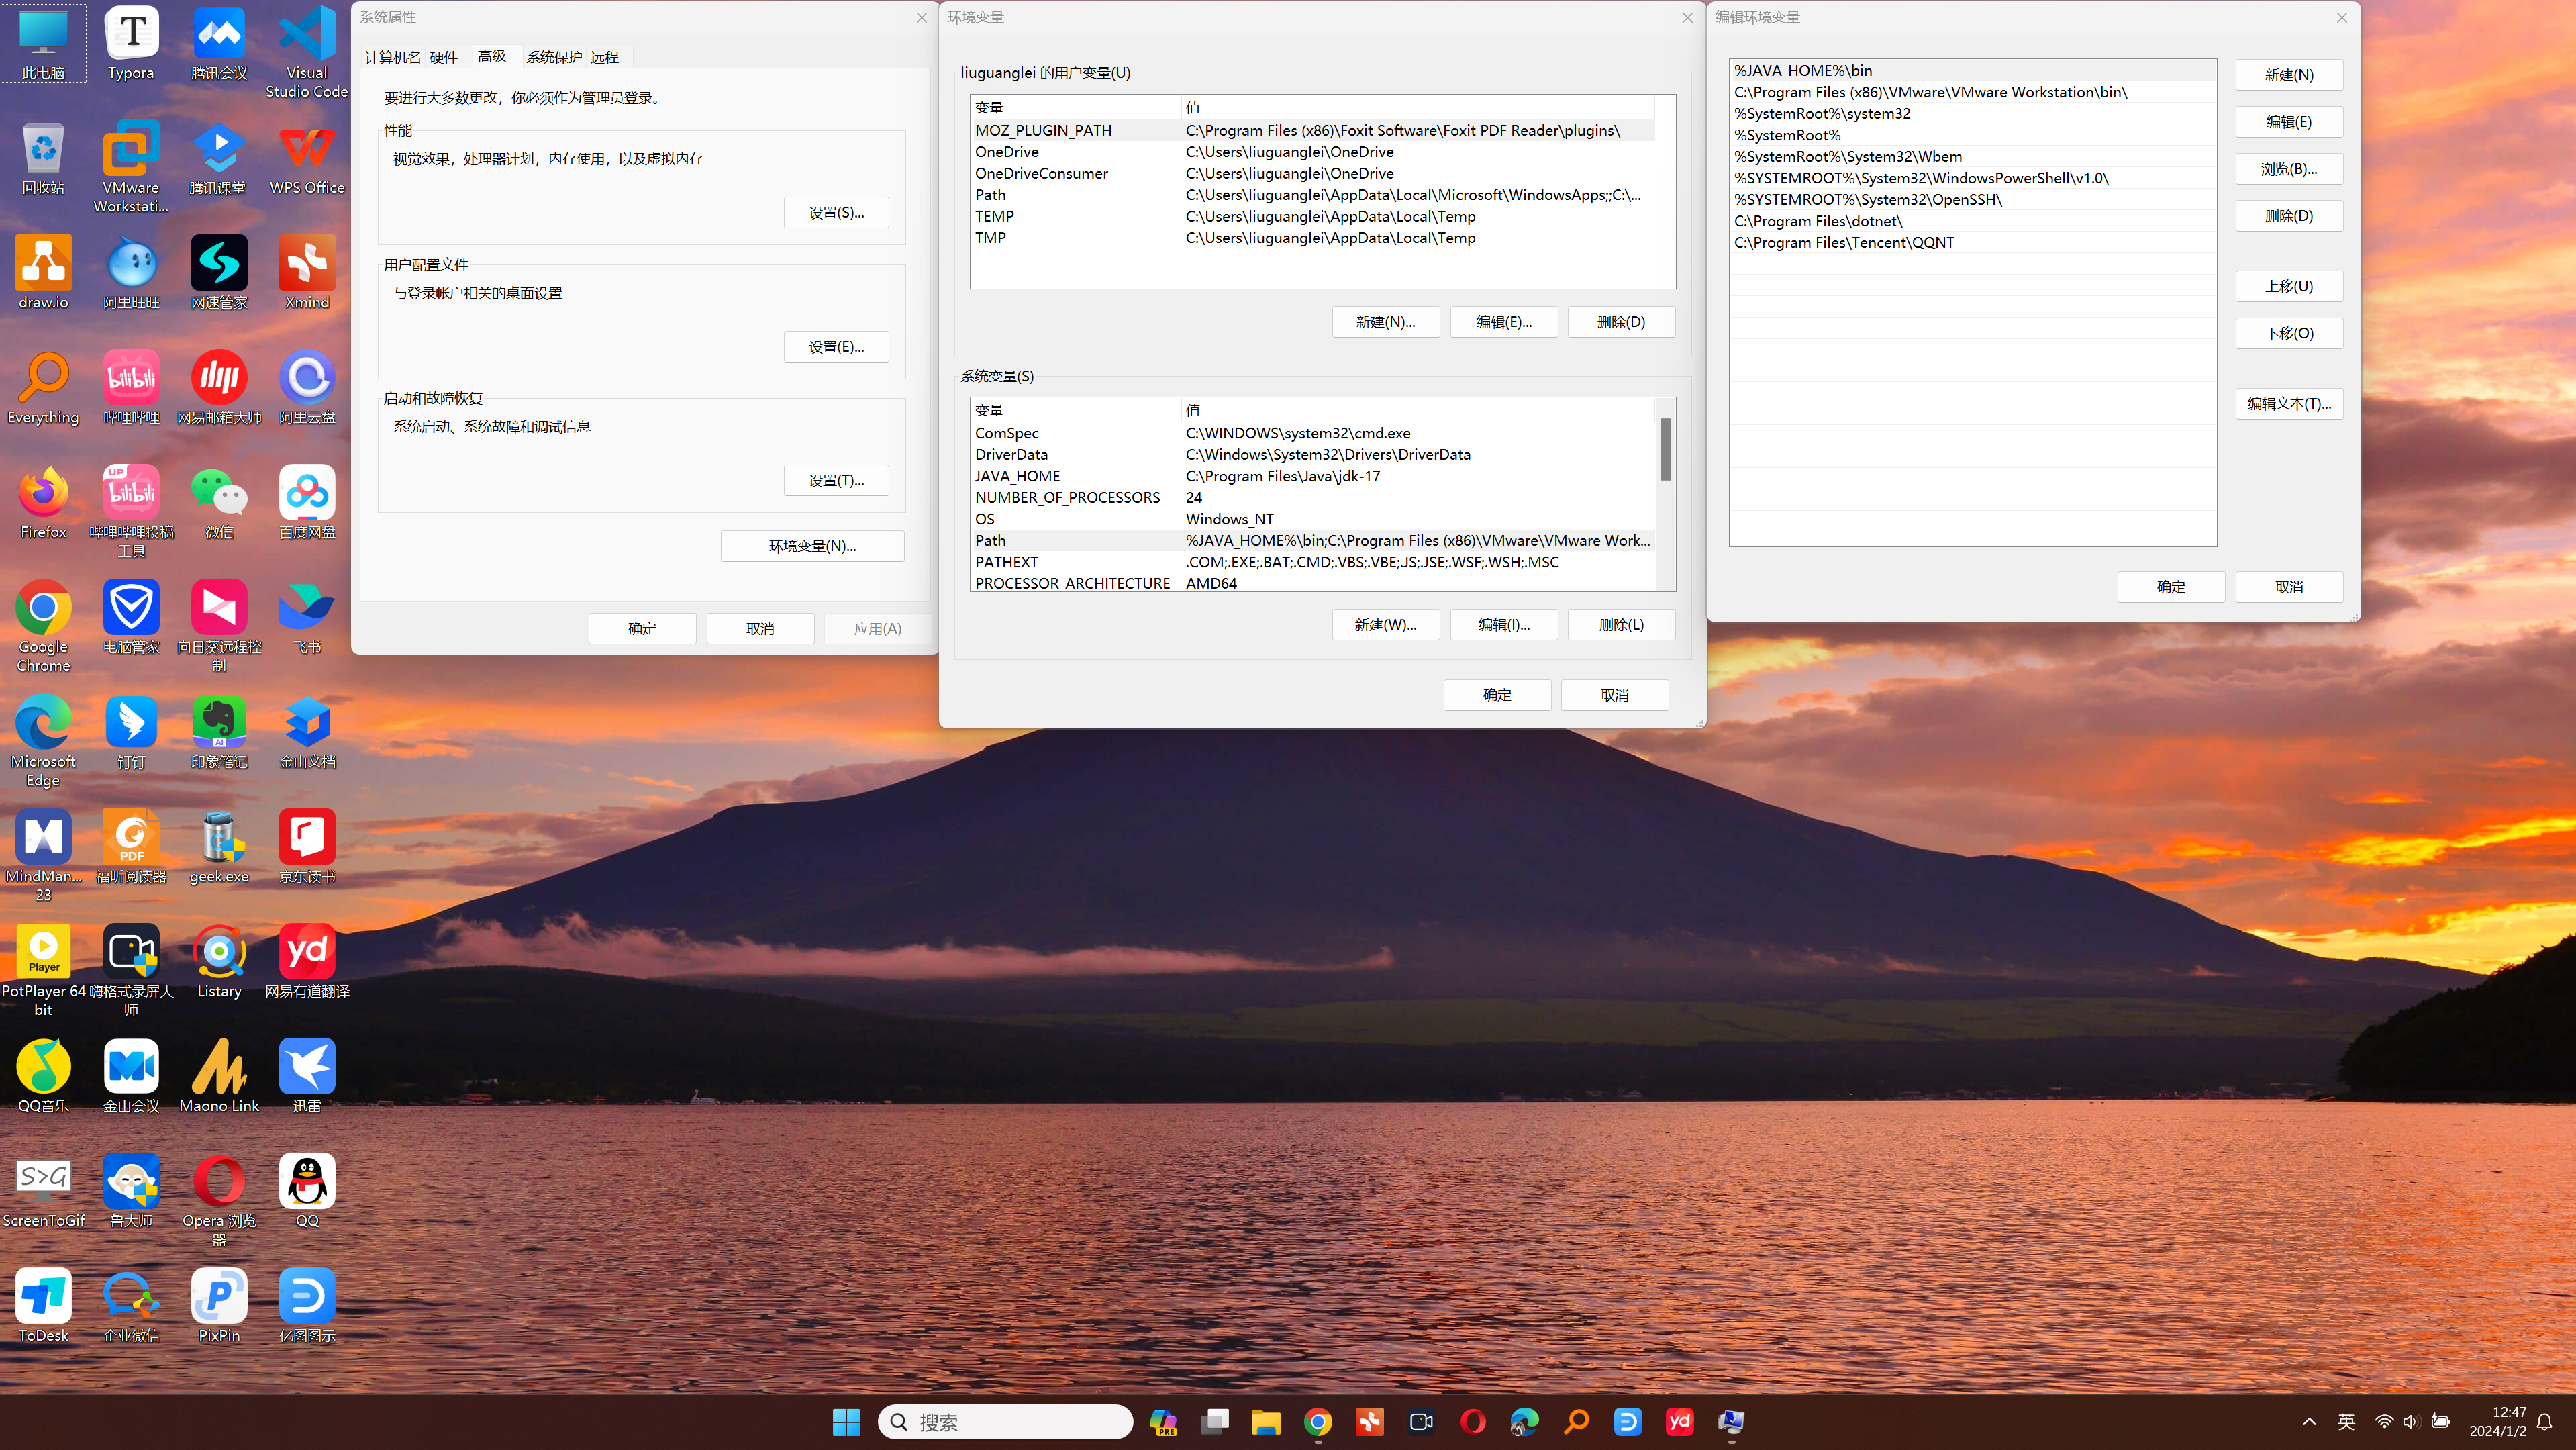The height and width of the screenshot is (1450, 2576).
Task: Select MOZ_PLUGIN_PATH user variable row
Action: [1313, 131]
